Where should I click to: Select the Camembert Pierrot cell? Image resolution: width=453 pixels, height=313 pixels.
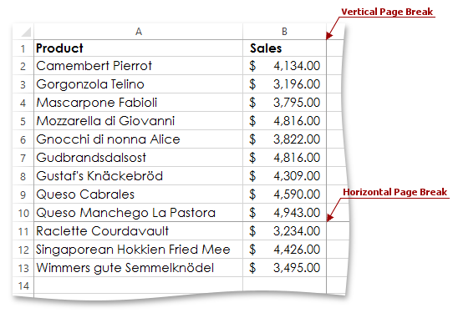tap(139, 66)
